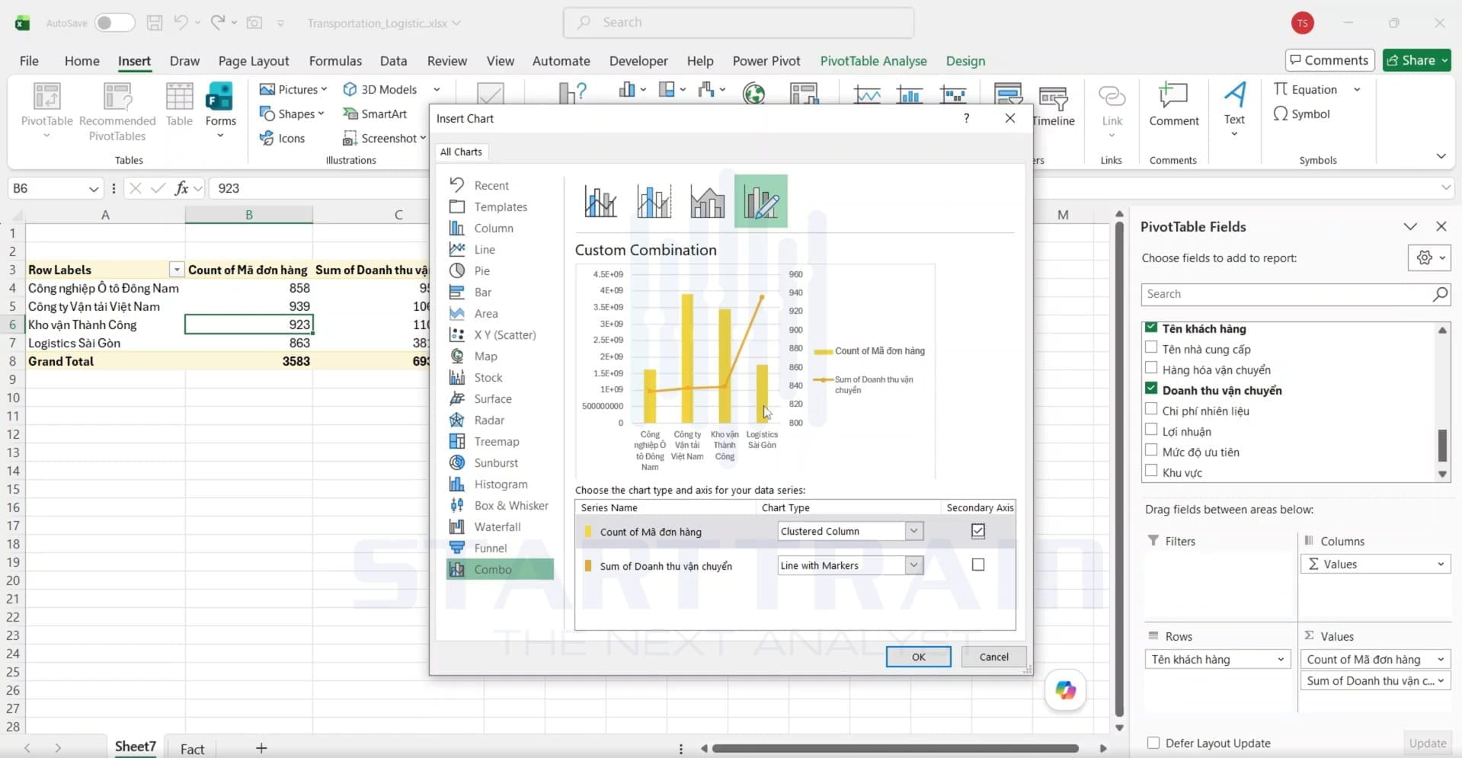Uncheck Secondary Axis for Count of Mã đơn hàng
The height and width of the screenshot is (758, 1462).
click(x=978, y=531)
